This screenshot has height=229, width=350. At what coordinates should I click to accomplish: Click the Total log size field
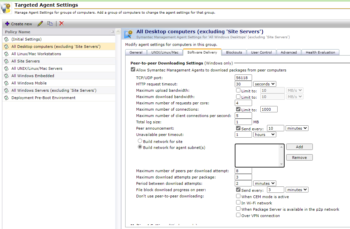(243, 122)
